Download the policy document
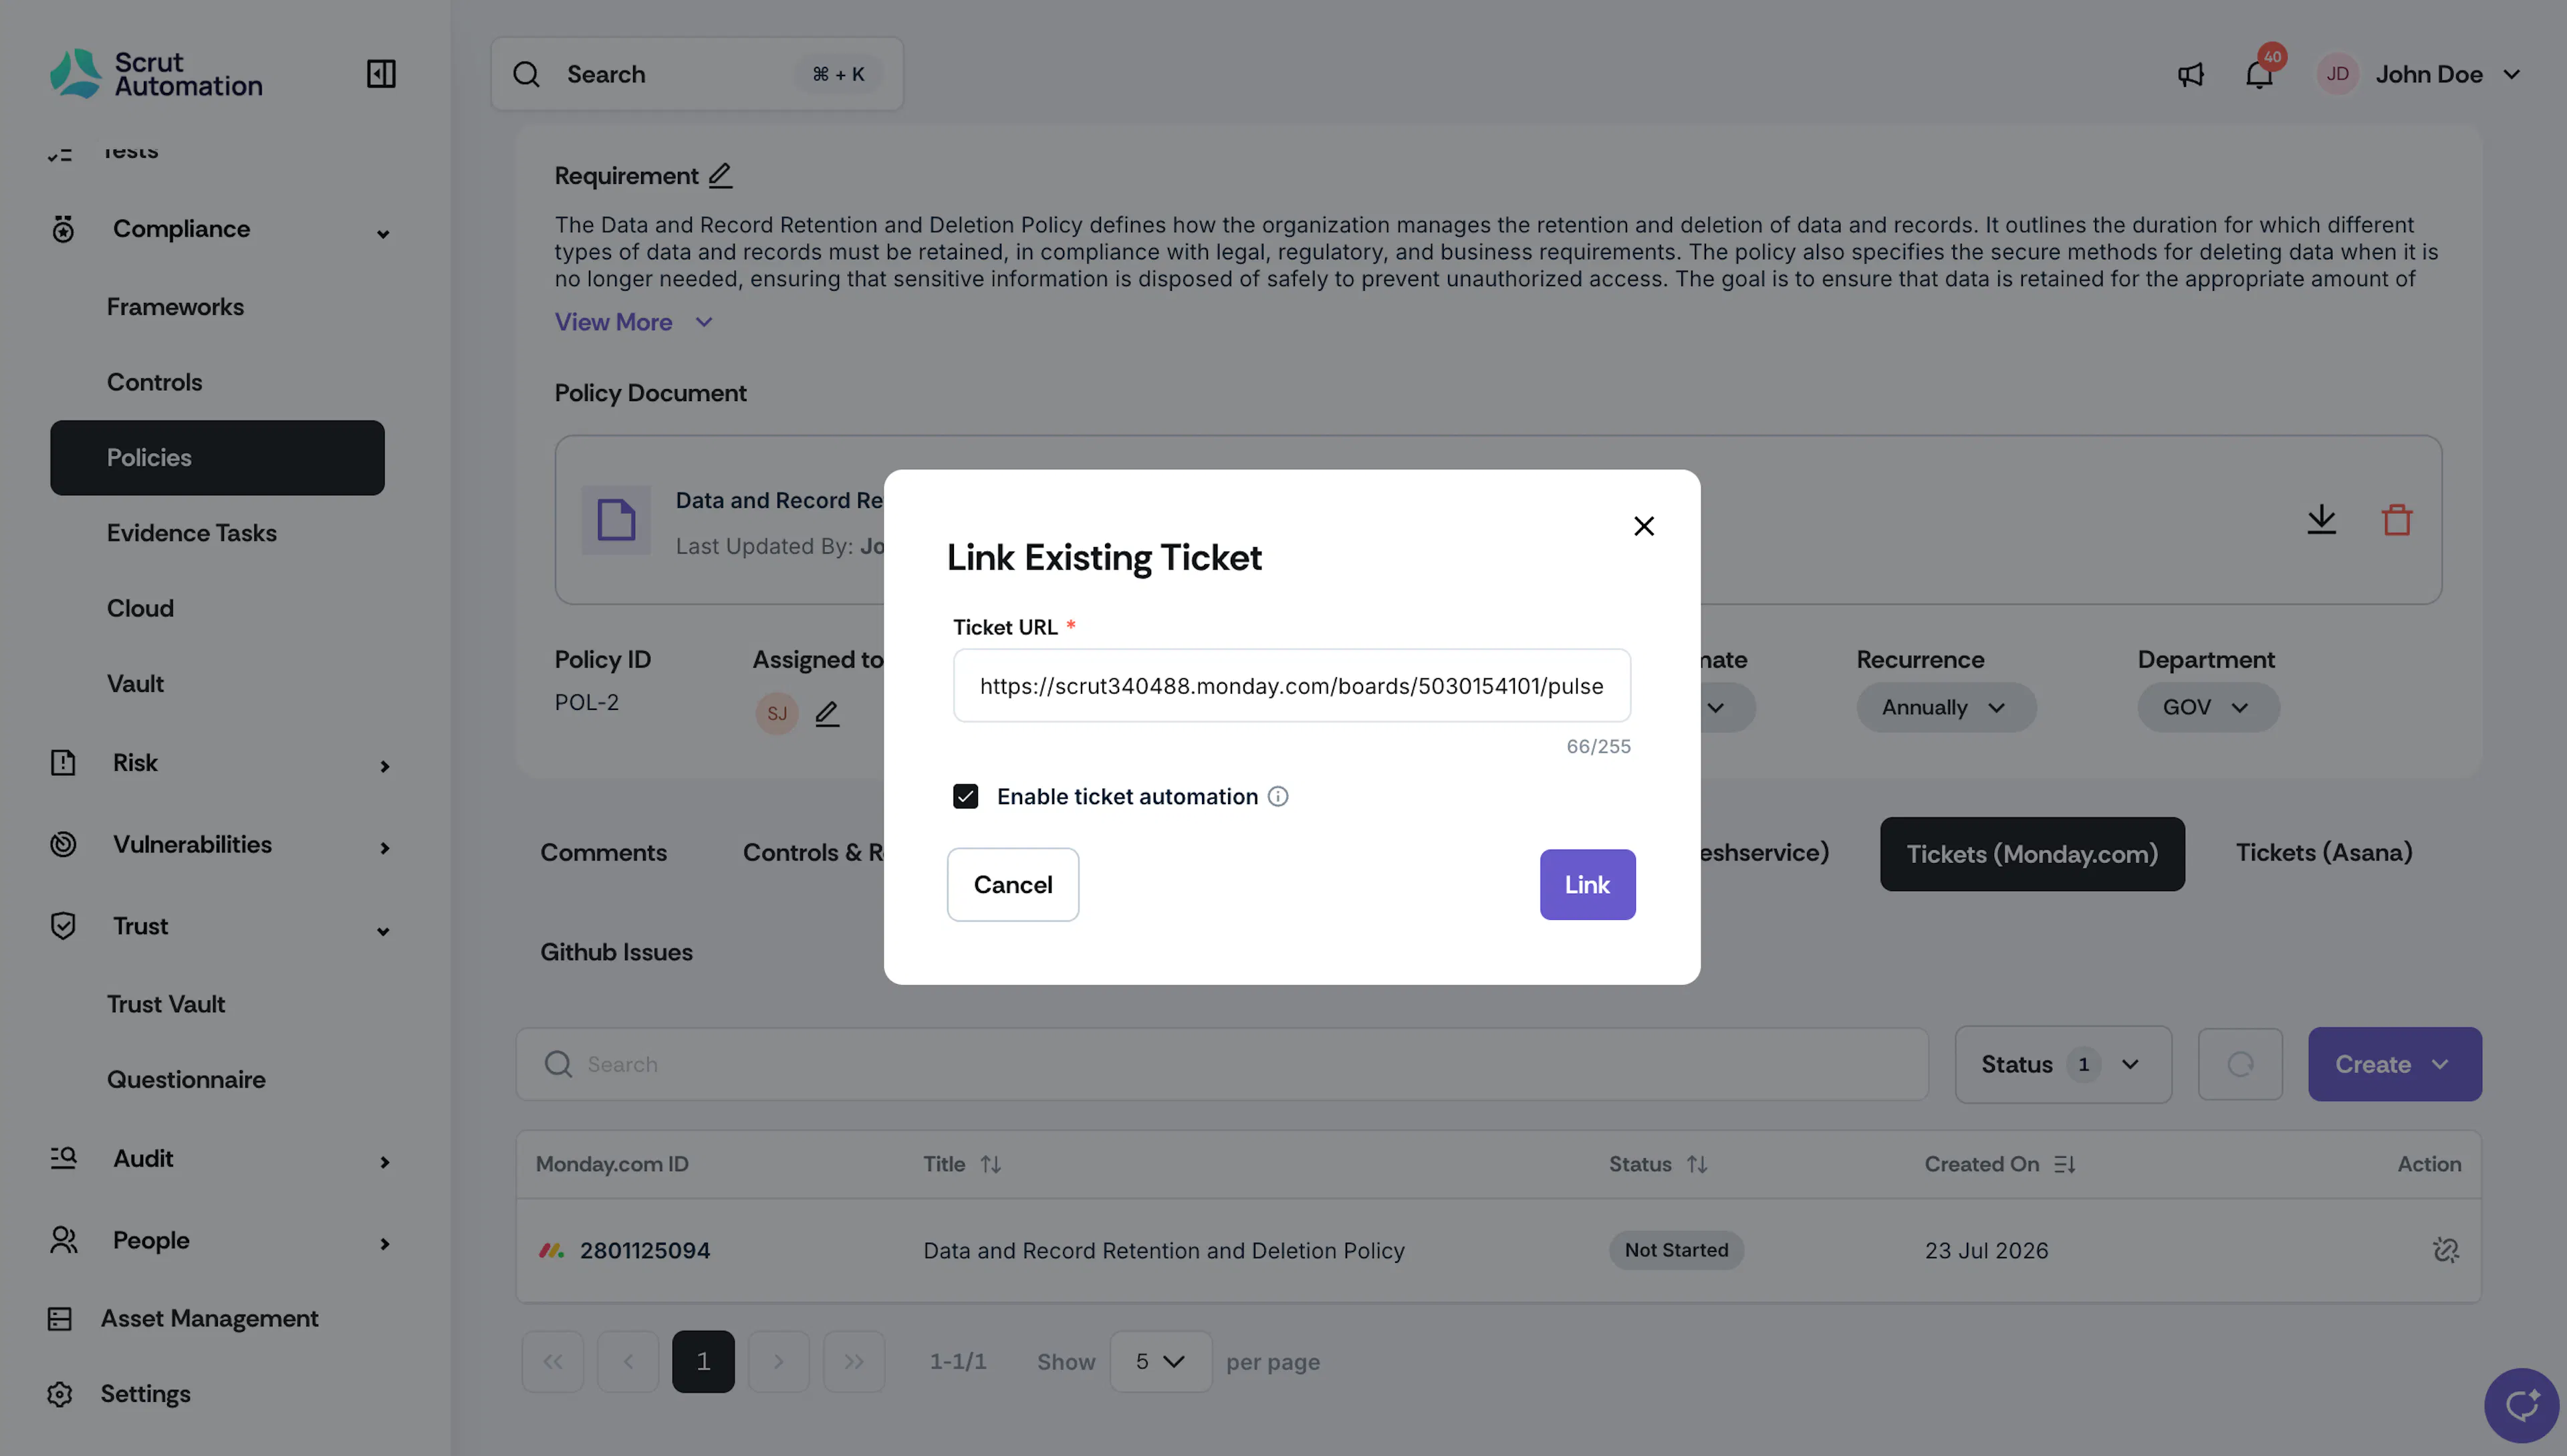 click(2321, 520)
